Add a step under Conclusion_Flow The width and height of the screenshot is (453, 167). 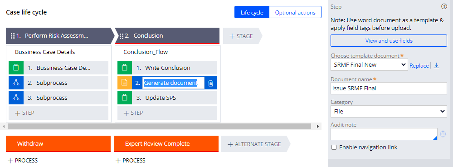click(x=167, y=113)
